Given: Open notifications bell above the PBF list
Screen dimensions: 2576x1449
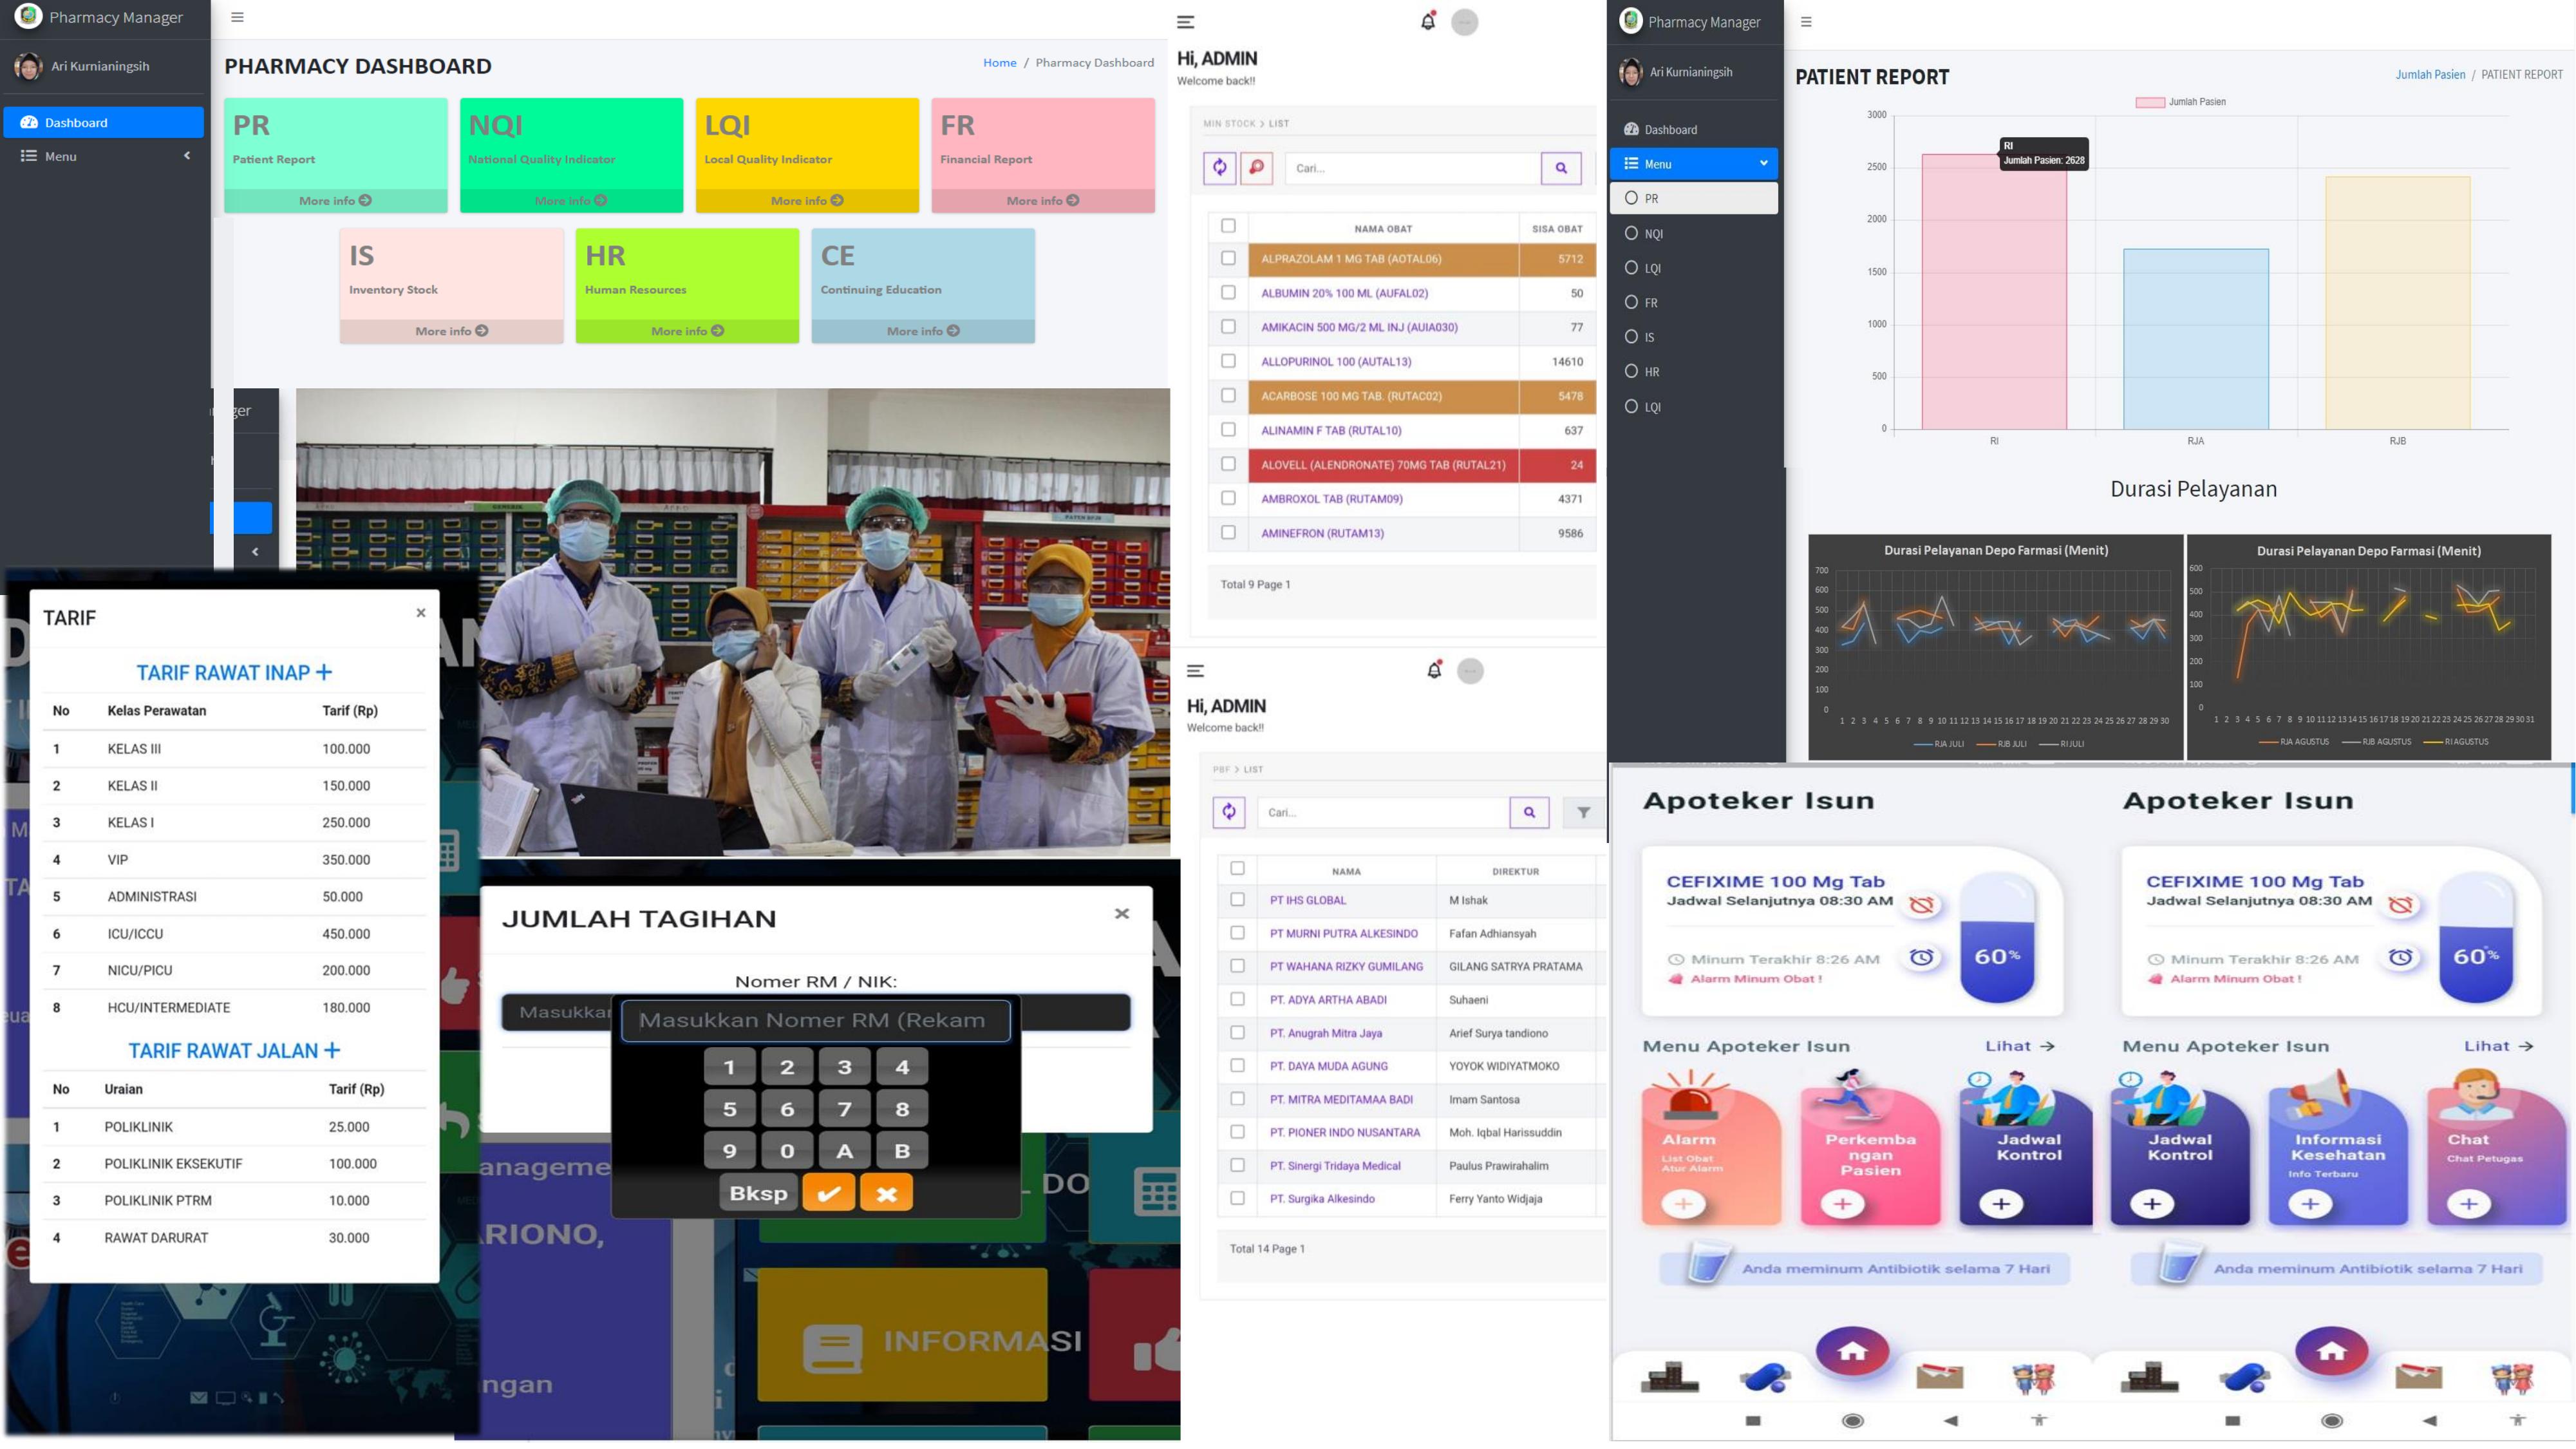Looking at the screenshot, I should (1434, 670).
